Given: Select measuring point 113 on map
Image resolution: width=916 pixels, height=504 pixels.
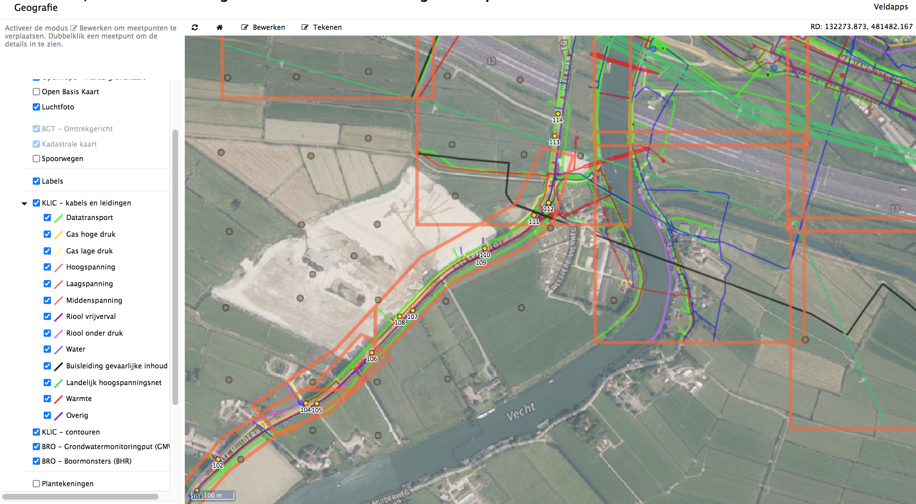Looking at the screenshot, I should pyautogui.click(x=555, y=136).
